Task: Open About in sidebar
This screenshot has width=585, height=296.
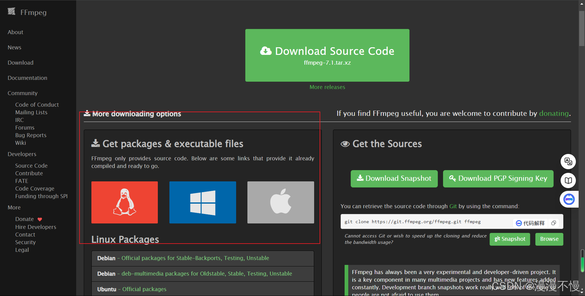Action: [16, 32]
